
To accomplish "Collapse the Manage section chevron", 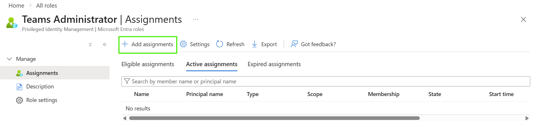I will point(9,59).
